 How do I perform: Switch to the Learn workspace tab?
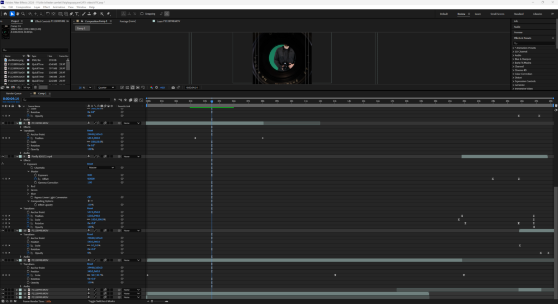click(477, 14)
